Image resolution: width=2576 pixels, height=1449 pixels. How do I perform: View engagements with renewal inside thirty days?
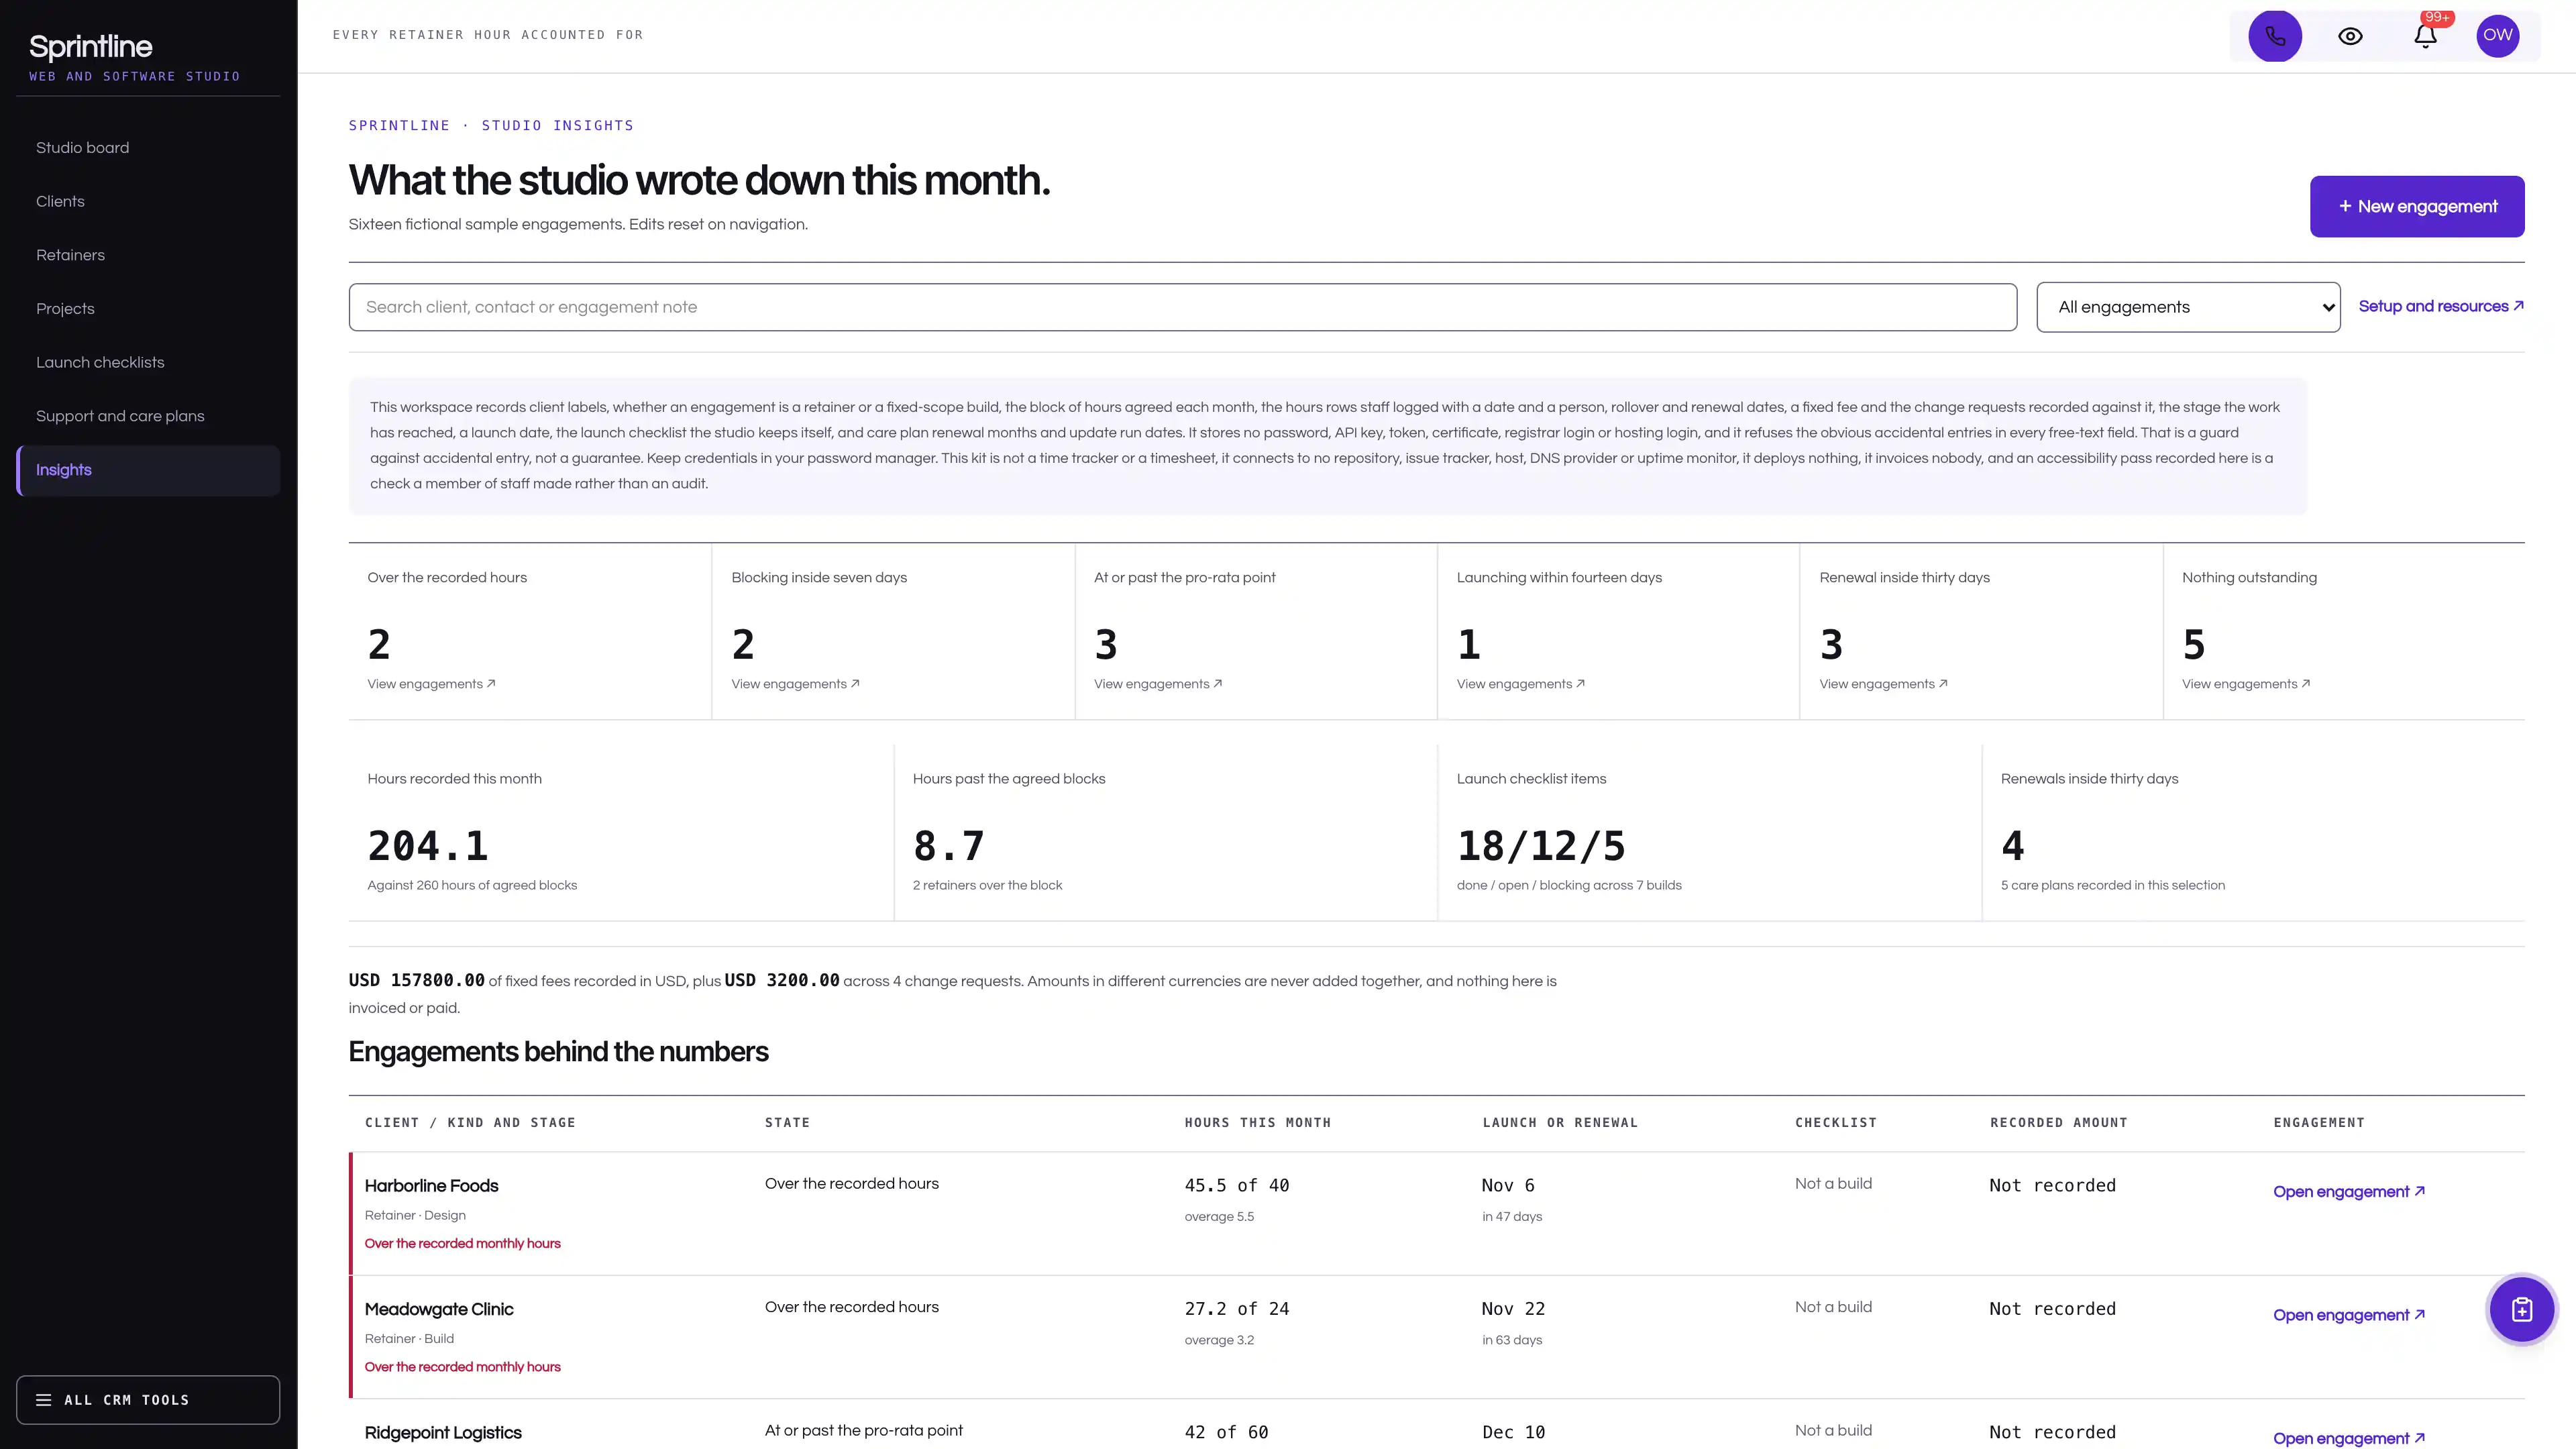(x=1884, y=684)
